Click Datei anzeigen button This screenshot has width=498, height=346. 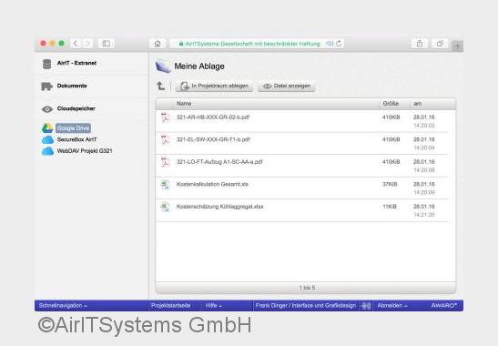[x=287, y=86]
